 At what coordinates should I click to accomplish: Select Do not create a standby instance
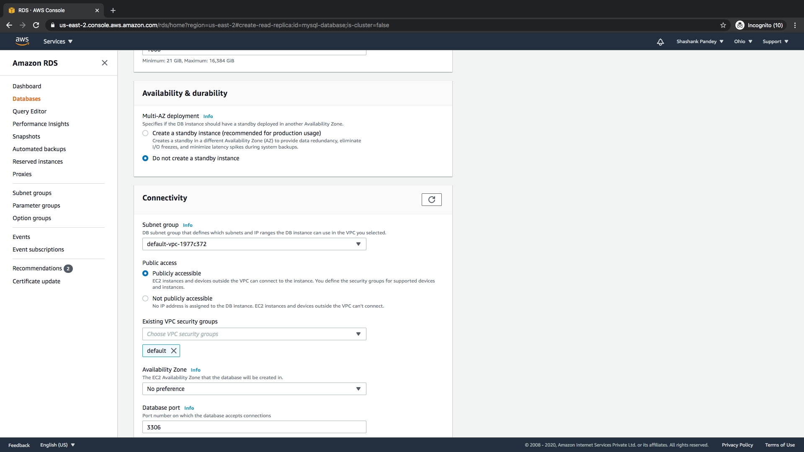145,158
